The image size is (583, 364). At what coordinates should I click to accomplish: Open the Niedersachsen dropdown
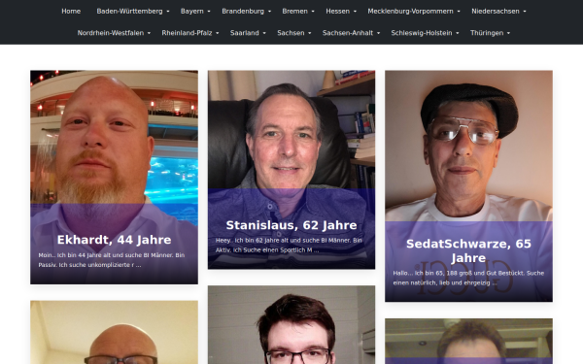498,11
